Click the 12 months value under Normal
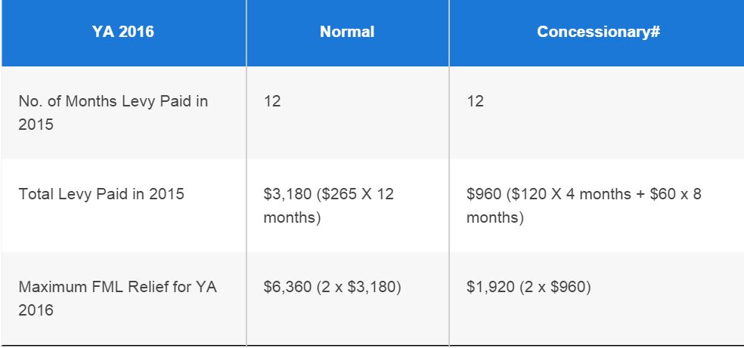The width and height of the screenshot is (744, 348). [272, 101]
